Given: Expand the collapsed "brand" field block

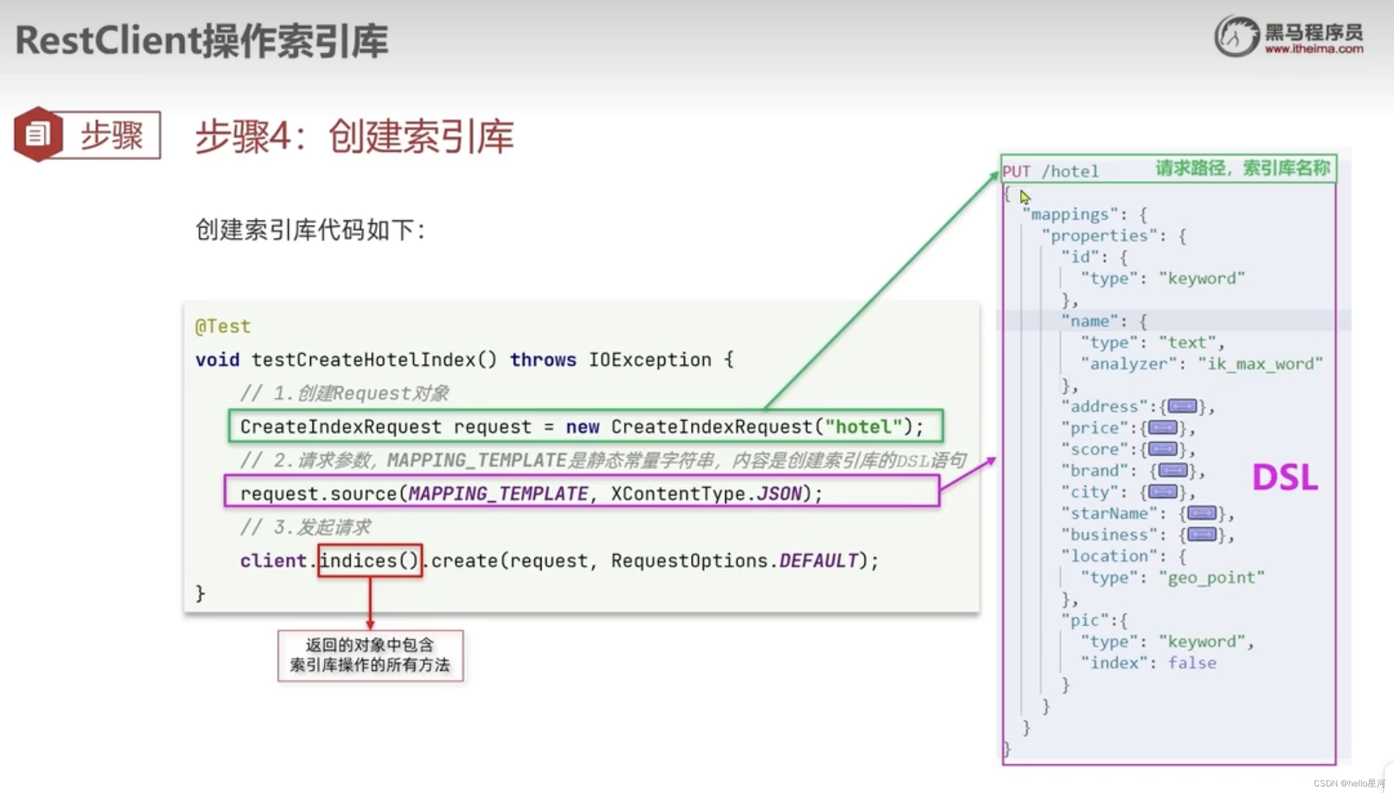Looking at the screenshot, I should click(x=1173, y=470).
